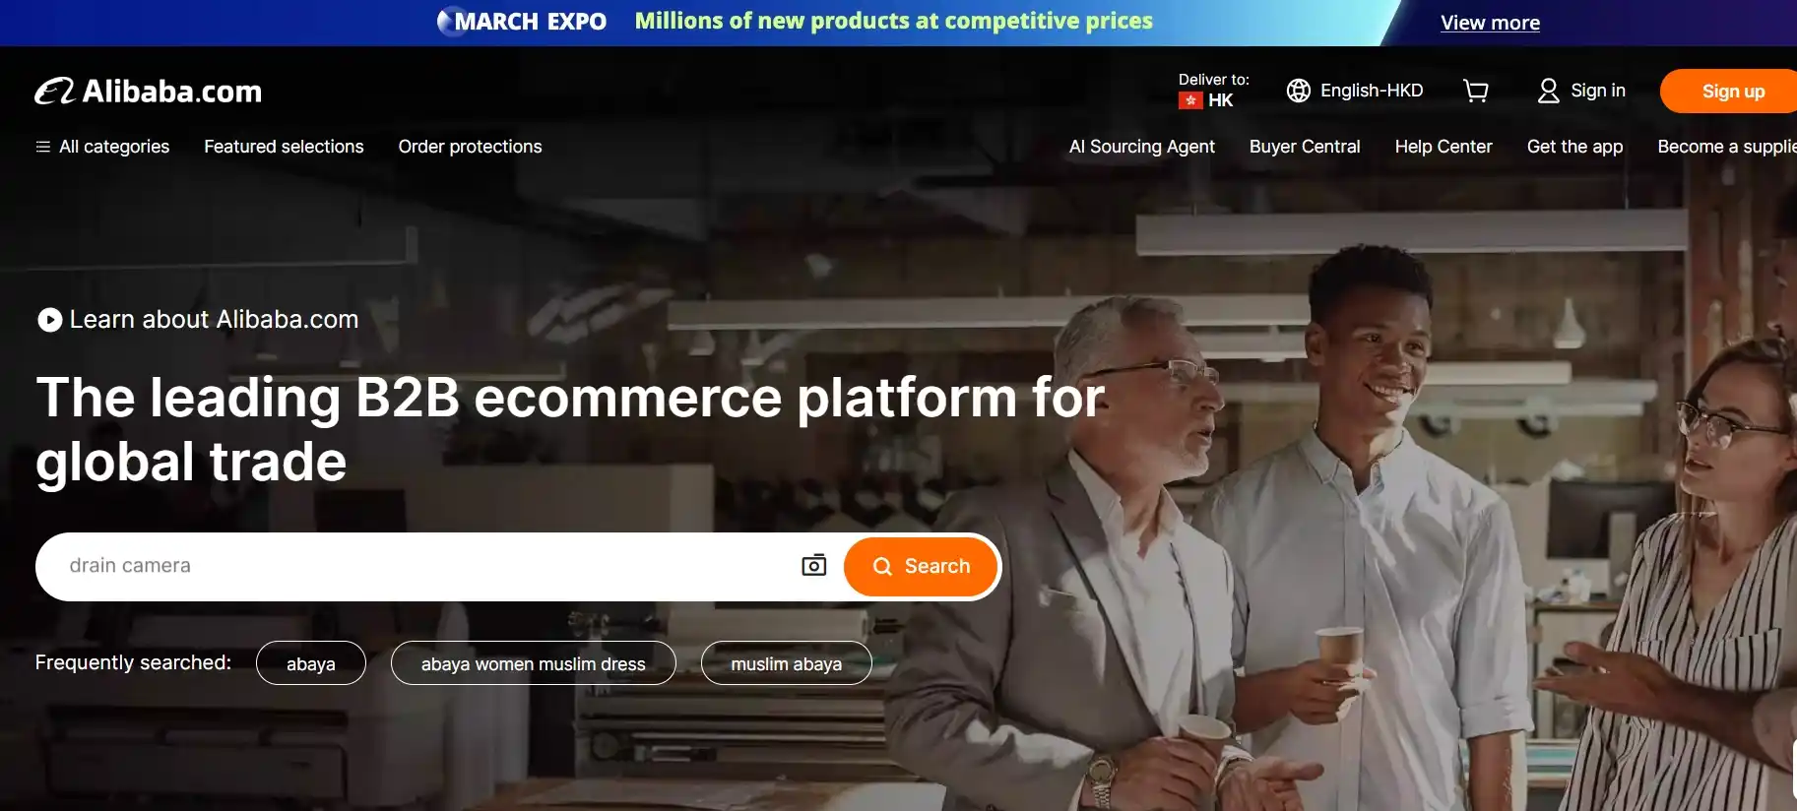Open English-HKD language and currency dropdown

1355,91
